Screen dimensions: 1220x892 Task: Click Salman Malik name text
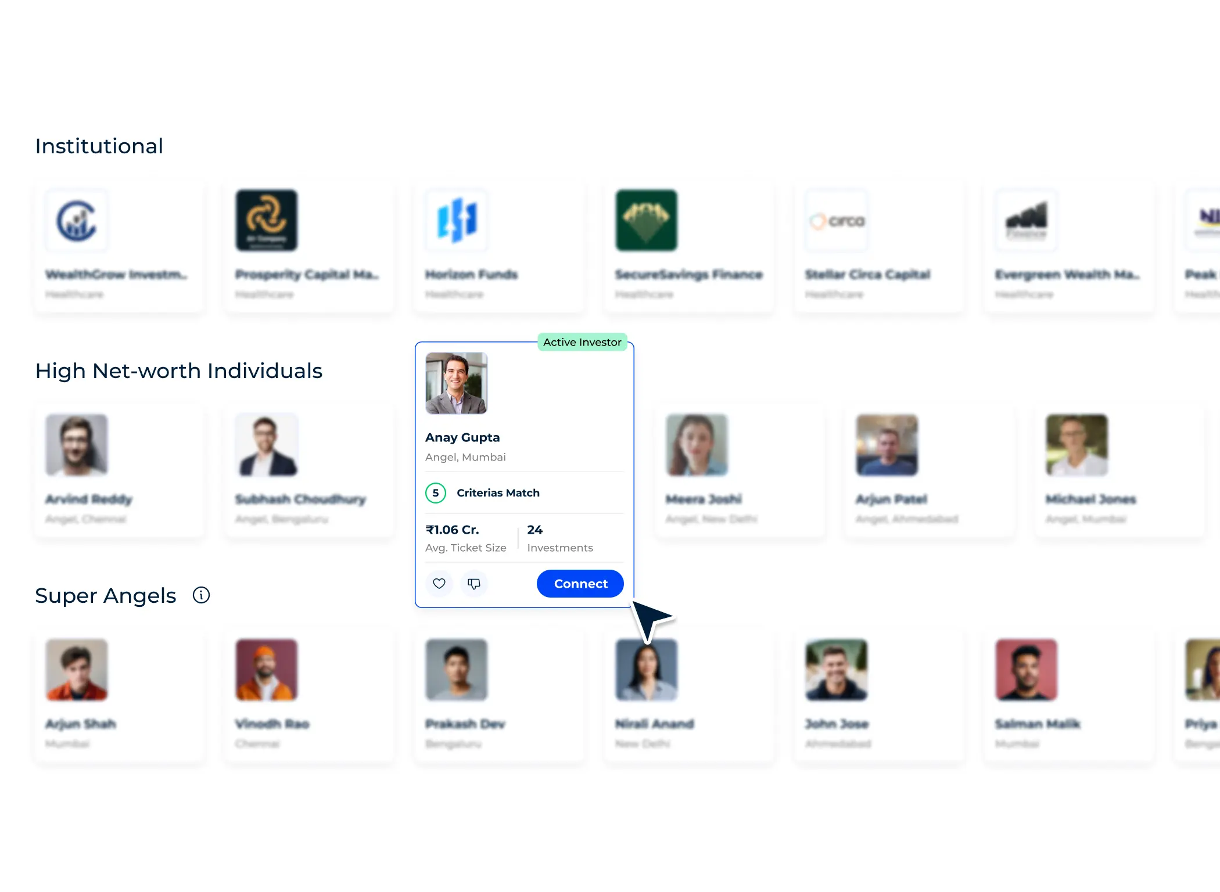coord(1038,724)
